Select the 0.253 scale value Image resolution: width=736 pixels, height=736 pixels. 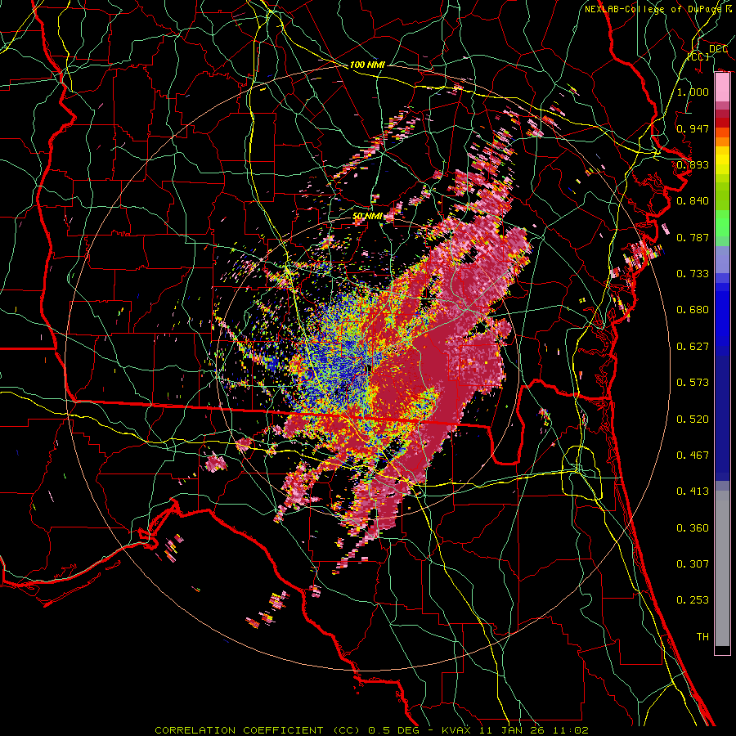(x=693, y=600)
